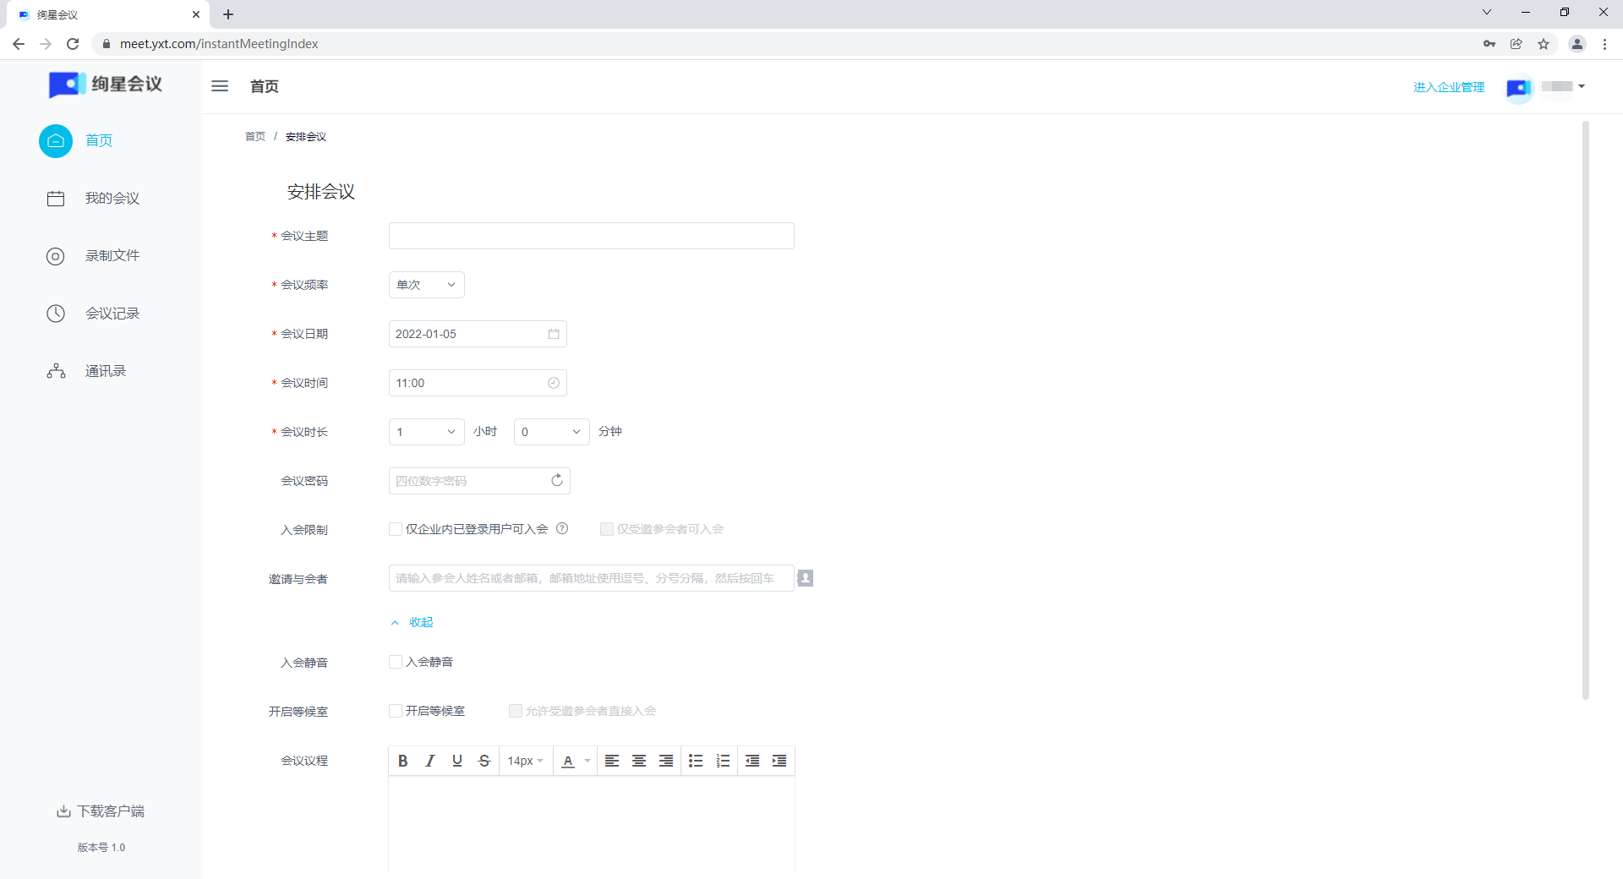Click the page vertical scrollbar
Screen dimensions: 1623x879
click(1586, 410)
